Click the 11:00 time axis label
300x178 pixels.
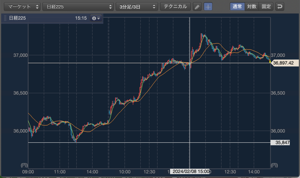point(60,172)
